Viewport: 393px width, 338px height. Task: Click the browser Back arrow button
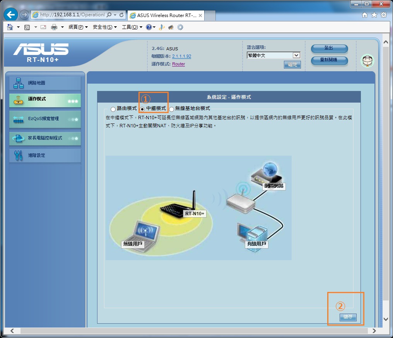click(10, 15)
